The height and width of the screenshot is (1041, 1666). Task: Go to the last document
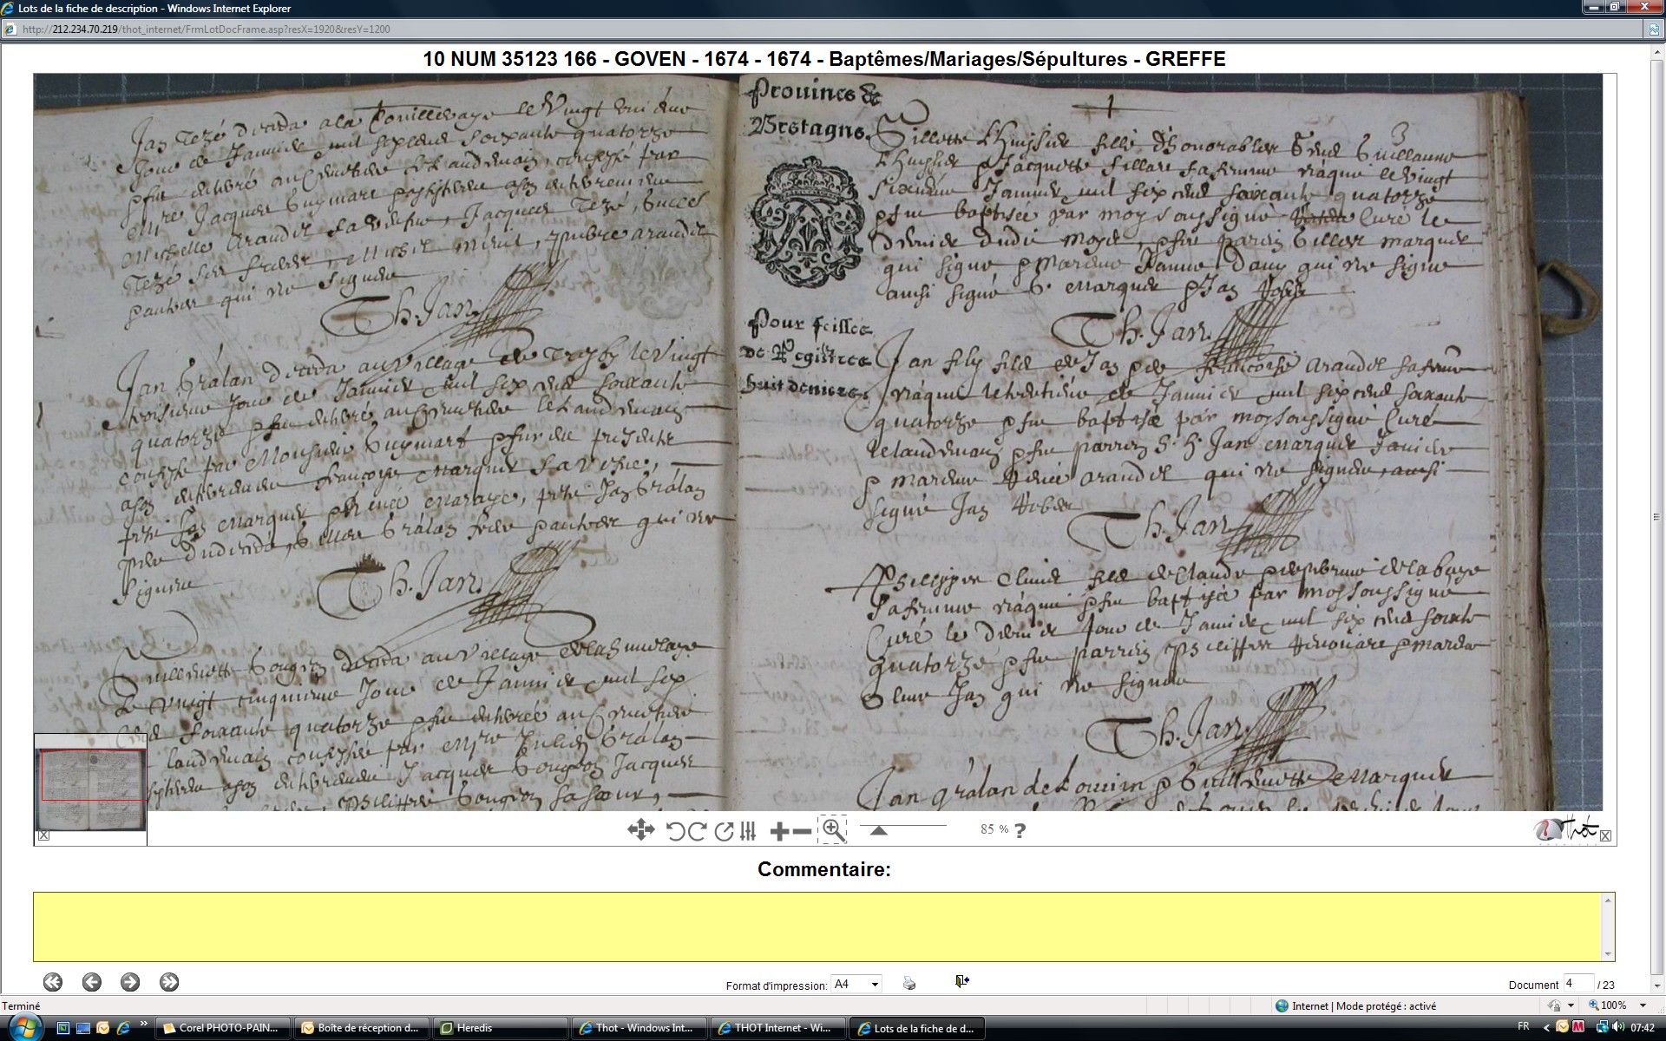[x=169, y=982]
